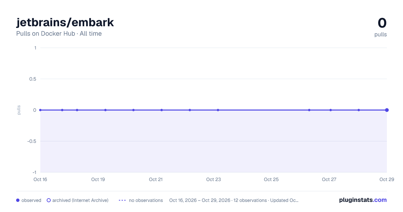Click the y-axis value -0.5
The width and height of the screenshot is (403, 212).
coord(32,141)
